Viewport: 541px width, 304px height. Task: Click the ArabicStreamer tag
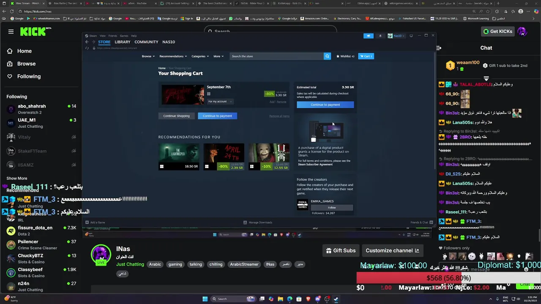click(244, 264)
